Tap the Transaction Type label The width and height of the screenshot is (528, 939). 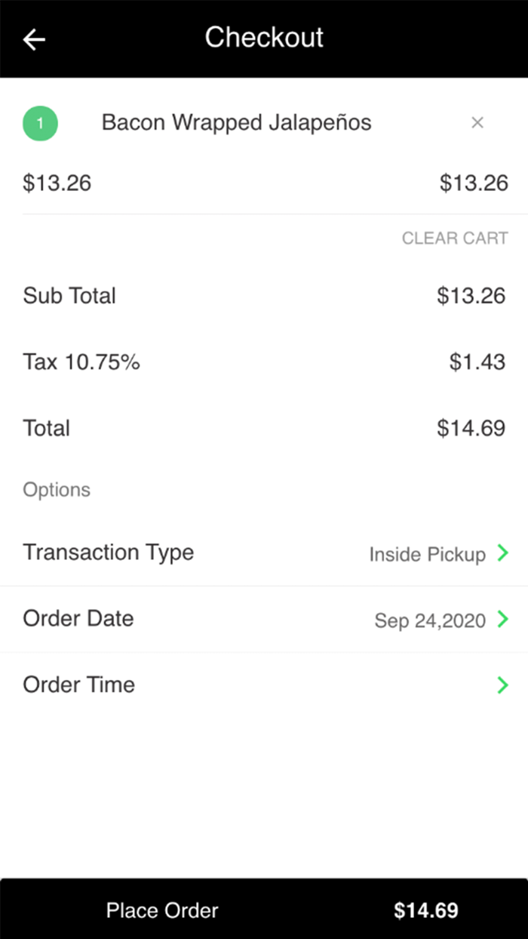click(109, 553)
